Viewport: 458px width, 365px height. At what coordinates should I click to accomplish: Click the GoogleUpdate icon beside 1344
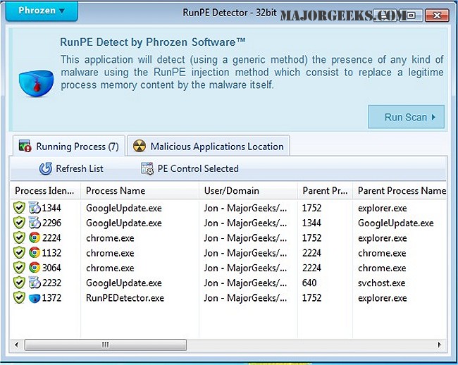[x=35, y=208]
